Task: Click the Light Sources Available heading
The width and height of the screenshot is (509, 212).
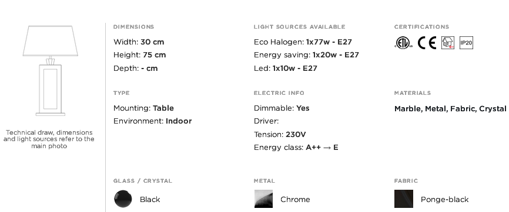Action: (299, 27)
